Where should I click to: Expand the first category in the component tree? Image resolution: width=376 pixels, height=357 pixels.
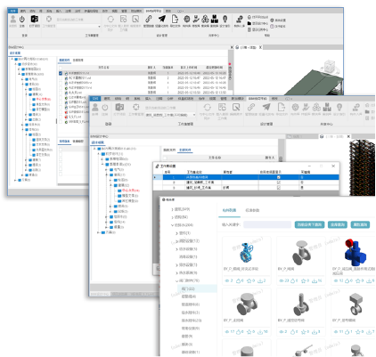[172, 209]
